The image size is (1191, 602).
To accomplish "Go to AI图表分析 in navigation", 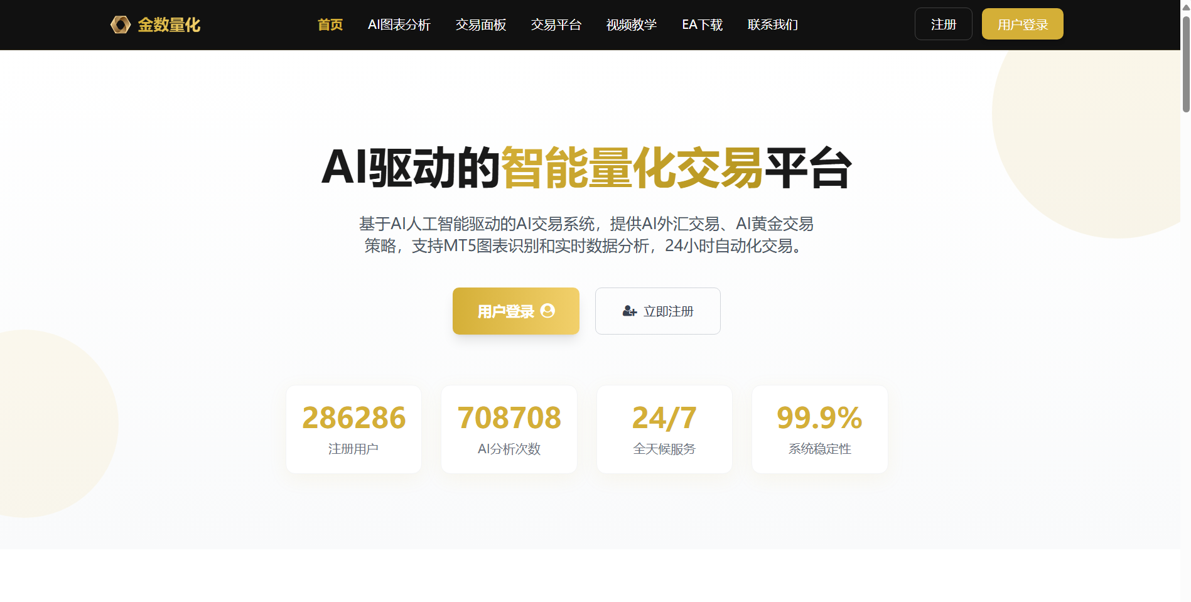I will [x=399, y=24].
